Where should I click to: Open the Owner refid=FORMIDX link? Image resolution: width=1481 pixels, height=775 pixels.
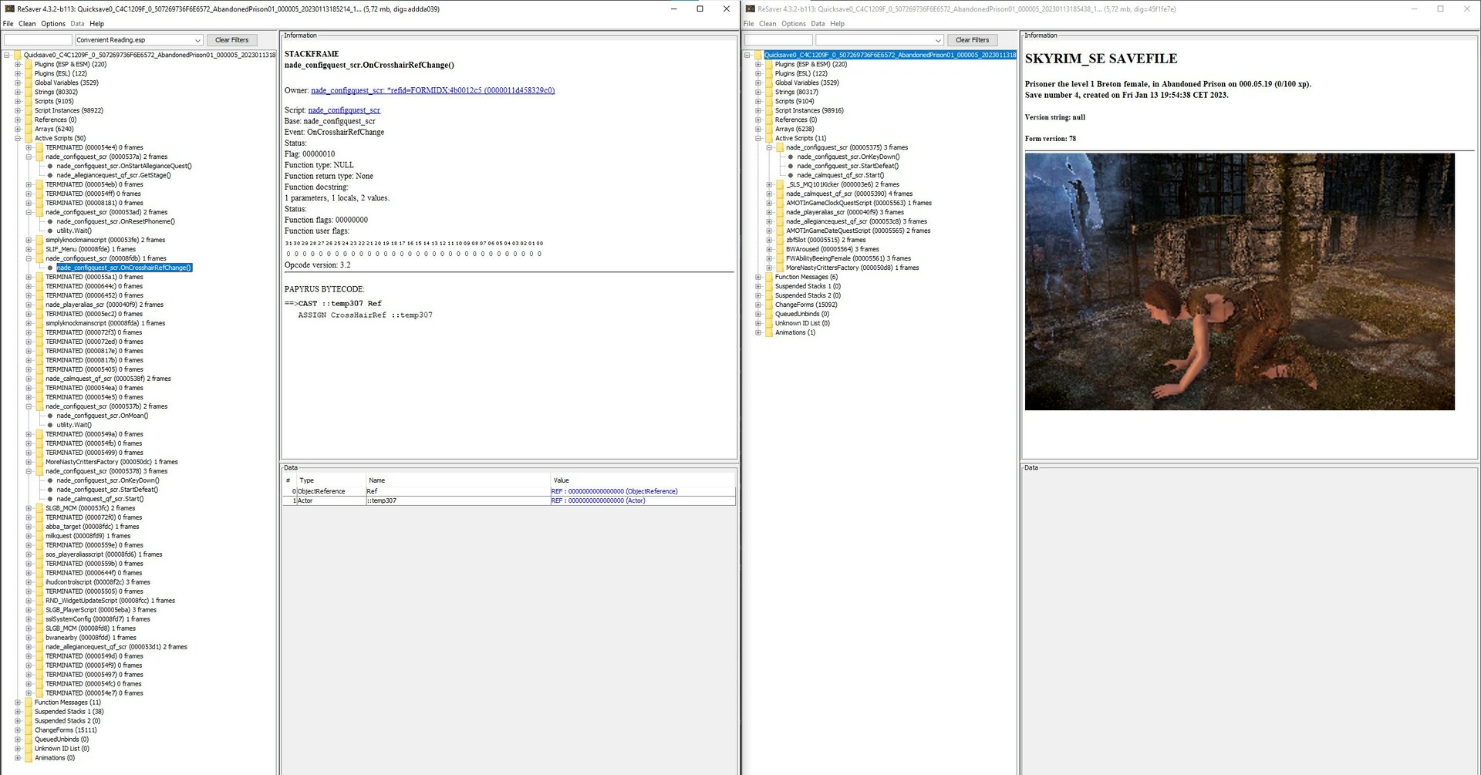pyautogui.click(x=433, y=90)
